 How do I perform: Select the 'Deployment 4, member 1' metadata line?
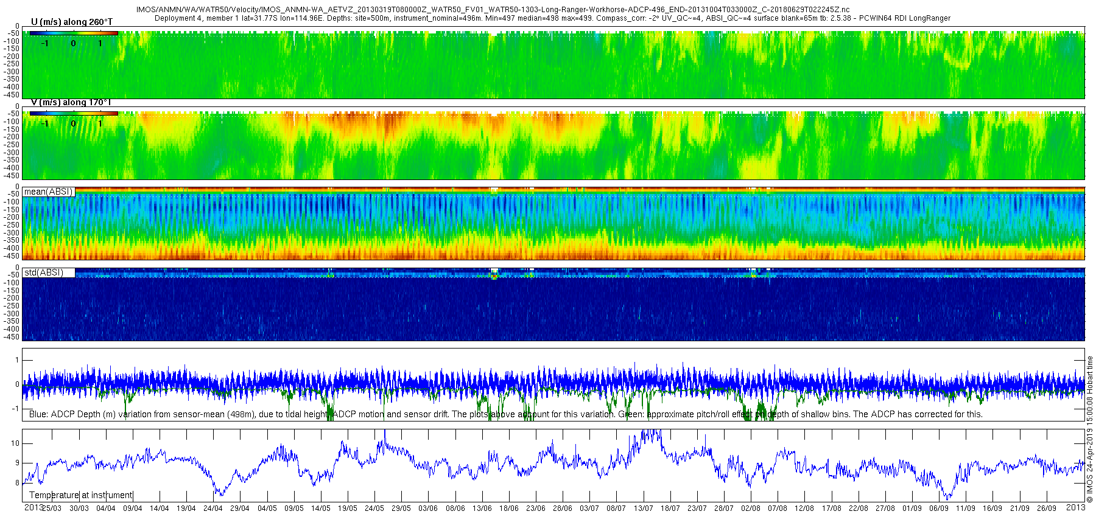coord(552,18)
